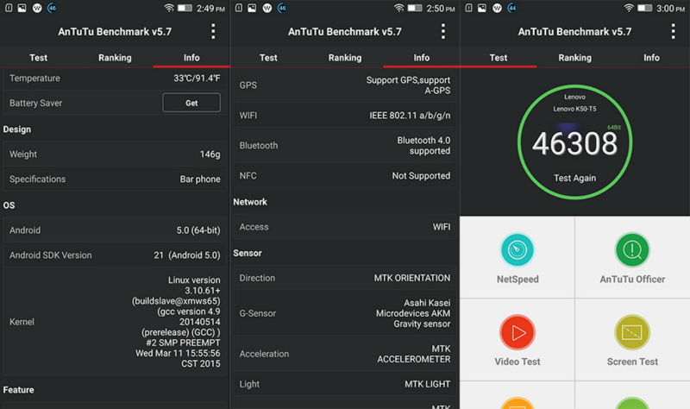Select the Access WIFI row
Screen dimensions: 690x409
coord(345,227)
